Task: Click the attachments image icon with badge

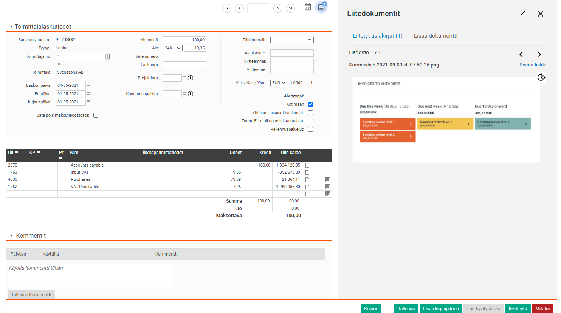Action: point(321,7)
